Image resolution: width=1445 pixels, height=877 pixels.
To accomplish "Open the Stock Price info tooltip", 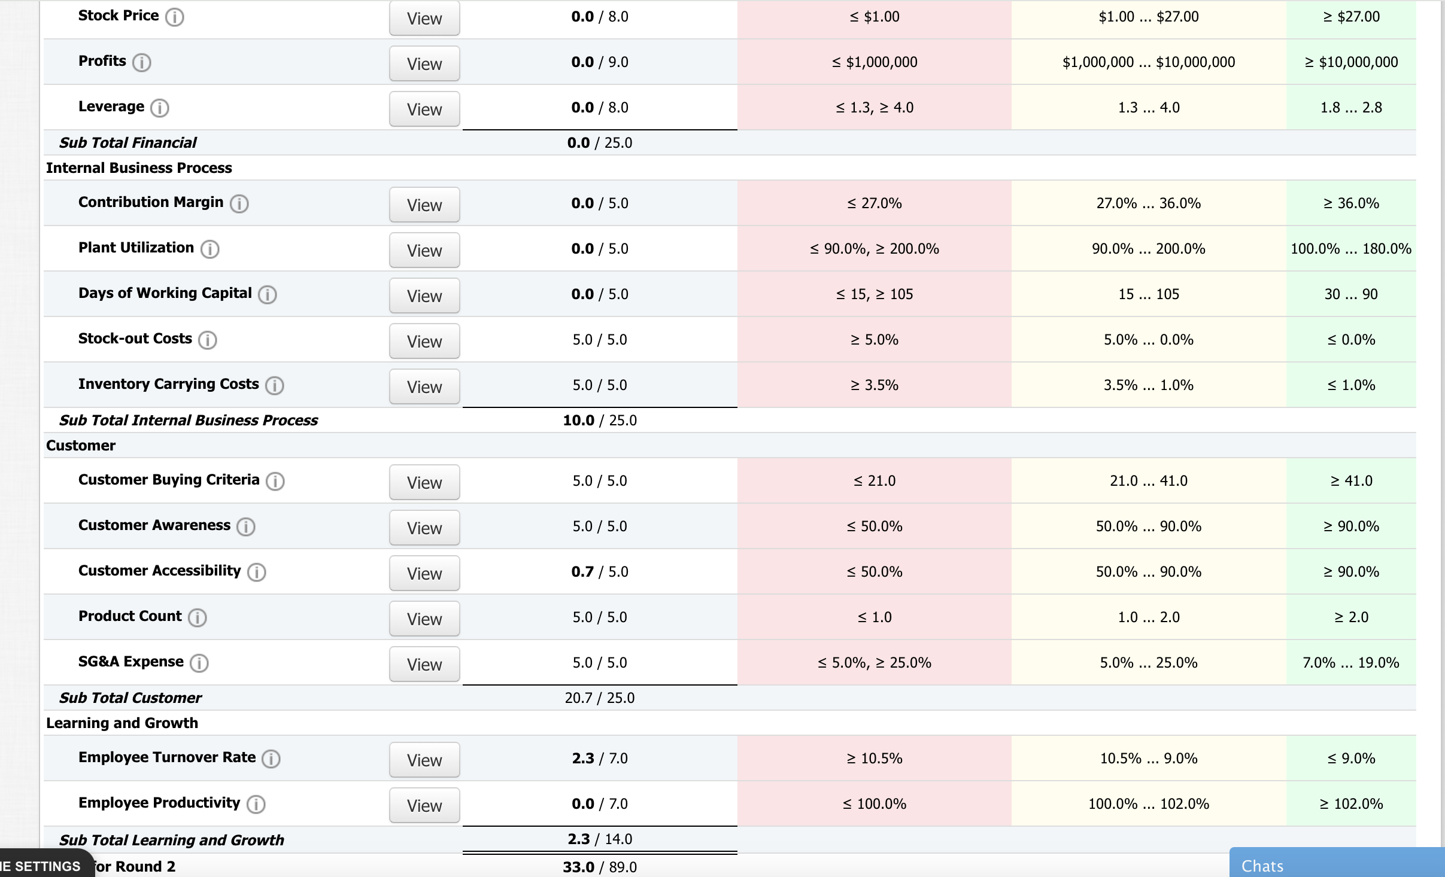I will [x=174, y=17].
